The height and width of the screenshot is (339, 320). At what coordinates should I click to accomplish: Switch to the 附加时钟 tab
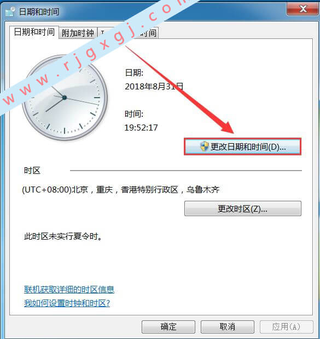coord(78,33)
